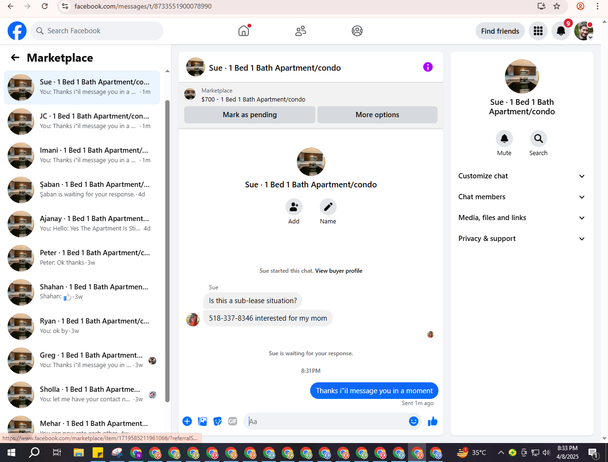
Task: Open JC's apartment conversation
Action: 82,121
